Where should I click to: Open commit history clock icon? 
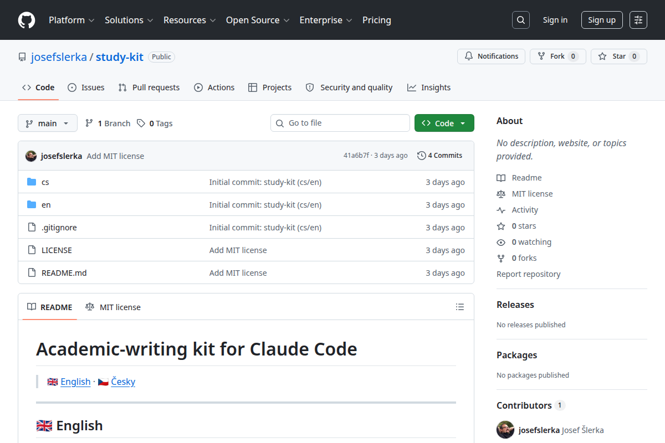point(422,156)
